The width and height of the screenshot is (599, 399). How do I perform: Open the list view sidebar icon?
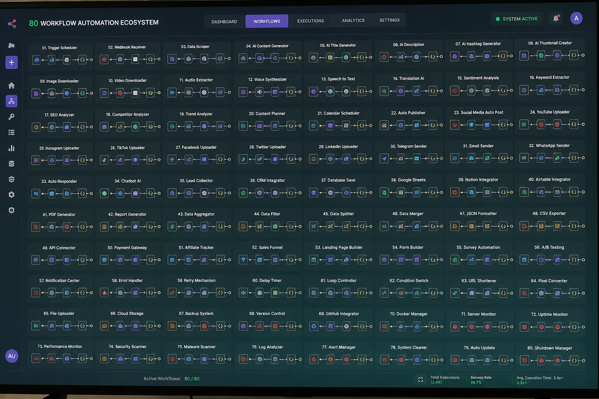click(12, 132)
